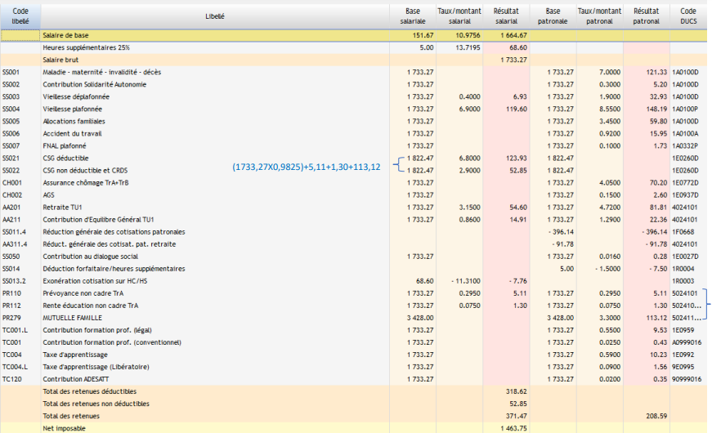Click the "MUTUELLE FAMILLE" row label
Image resolution: width=712 pixels, height=433 pixels.
[71, 317]
